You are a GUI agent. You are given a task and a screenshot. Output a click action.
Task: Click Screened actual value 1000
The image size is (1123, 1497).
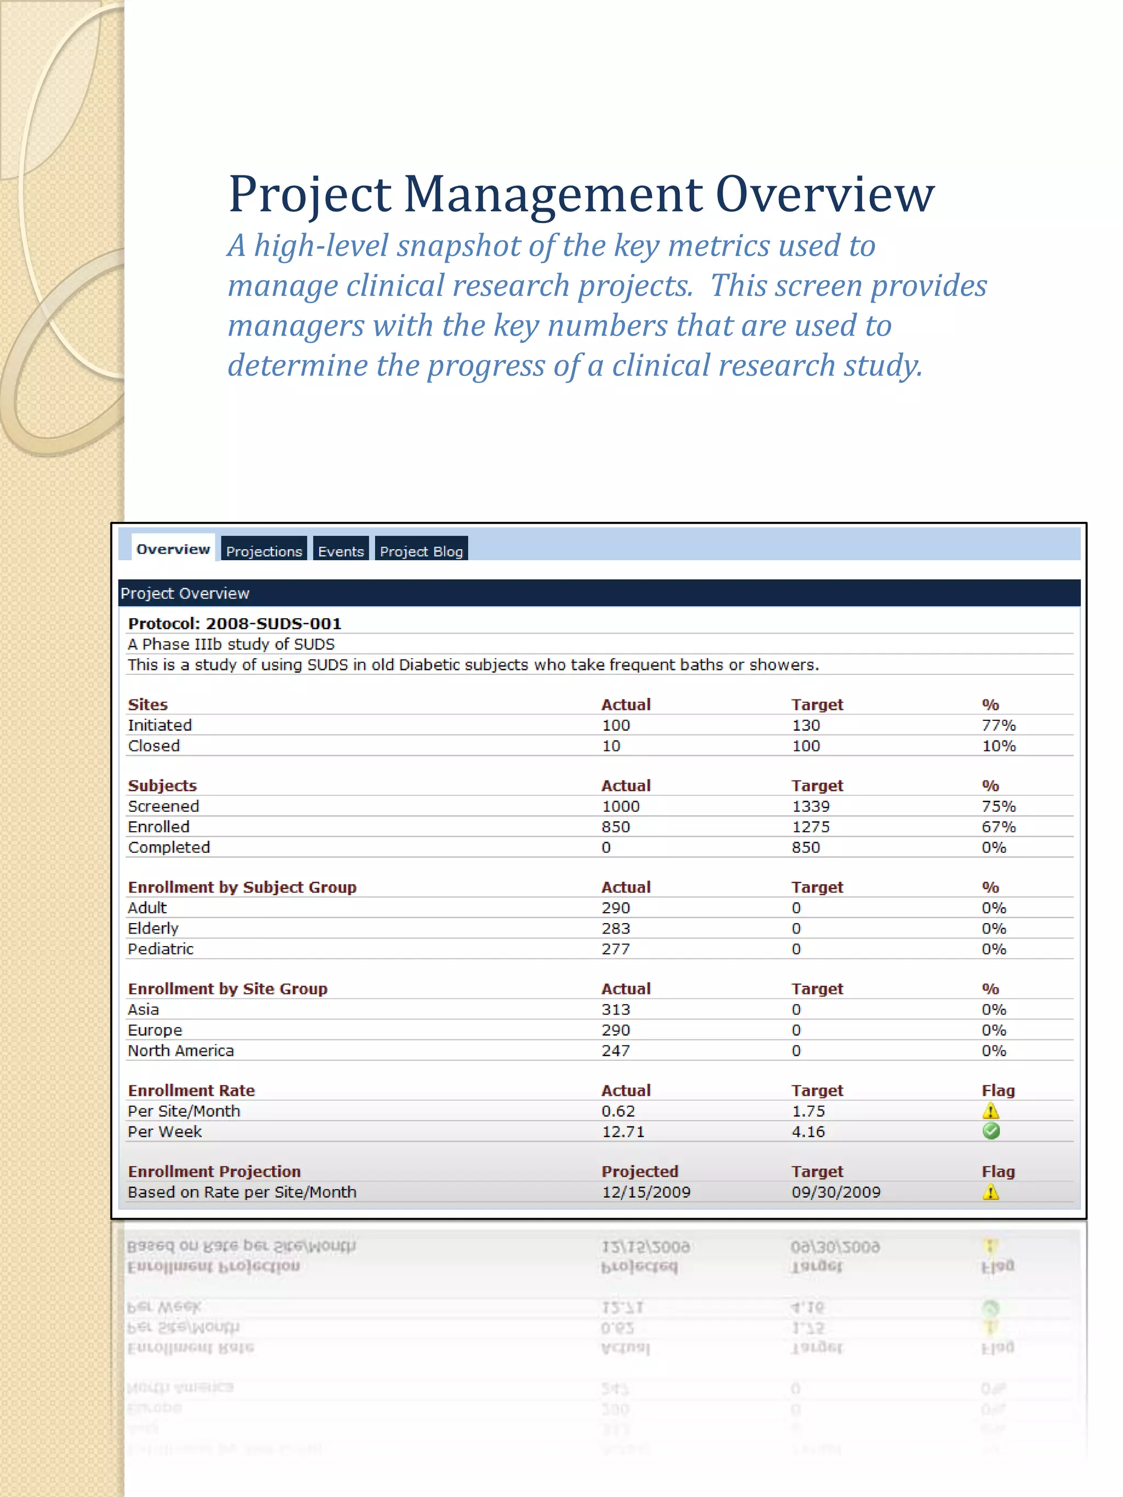point(621,806)
